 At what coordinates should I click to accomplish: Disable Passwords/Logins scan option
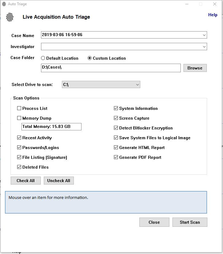(19, 148)
